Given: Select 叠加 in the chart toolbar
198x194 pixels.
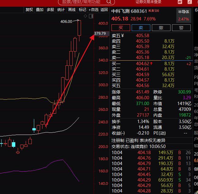Looking at the screenshot, I should click(x=40, y=10).
